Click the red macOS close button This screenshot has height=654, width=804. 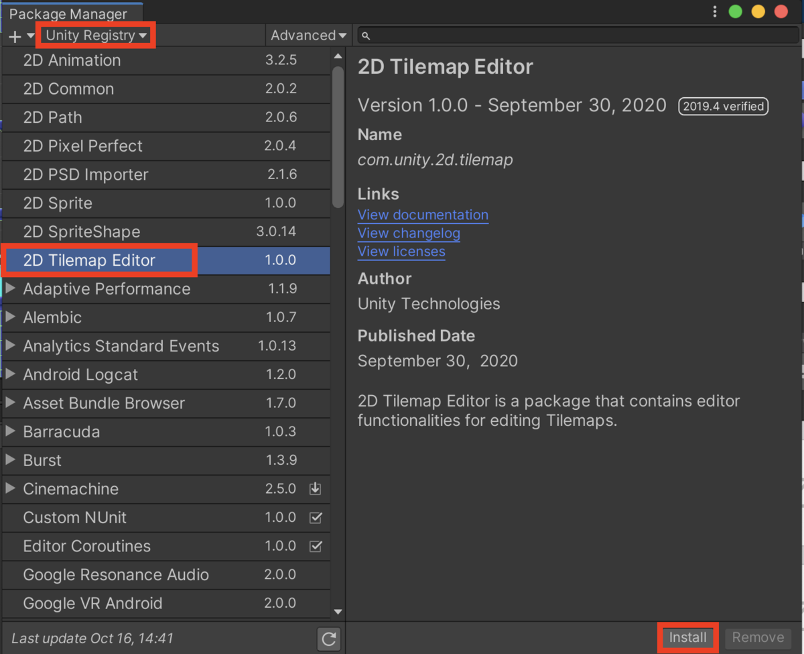click(x=781, y=11)
